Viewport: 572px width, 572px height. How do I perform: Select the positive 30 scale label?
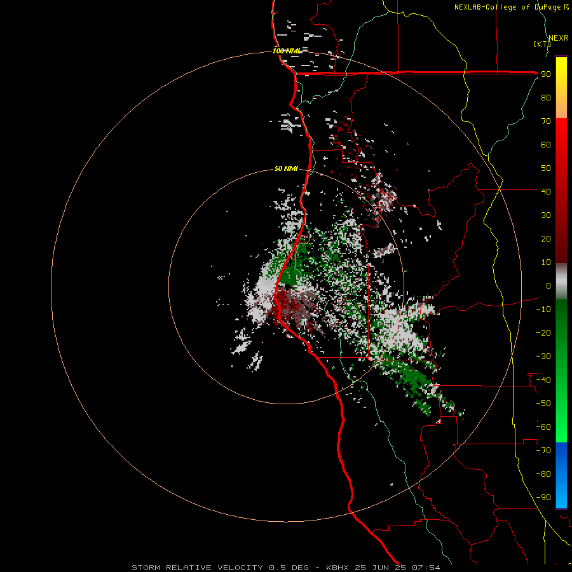(546, 215)
